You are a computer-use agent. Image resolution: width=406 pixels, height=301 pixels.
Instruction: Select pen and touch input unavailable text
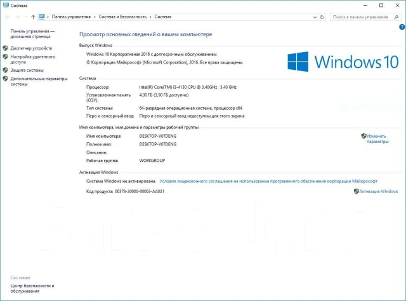pos(192,116)
